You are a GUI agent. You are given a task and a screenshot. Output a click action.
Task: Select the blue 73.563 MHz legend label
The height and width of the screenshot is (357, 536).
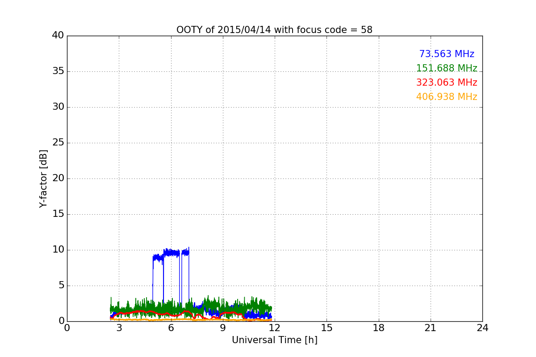(x=447, y=54)
